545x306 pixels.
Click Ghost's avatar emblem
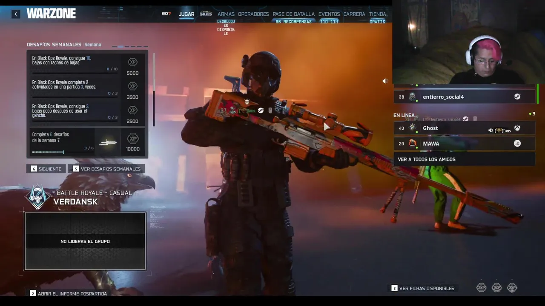pos(412,128)
